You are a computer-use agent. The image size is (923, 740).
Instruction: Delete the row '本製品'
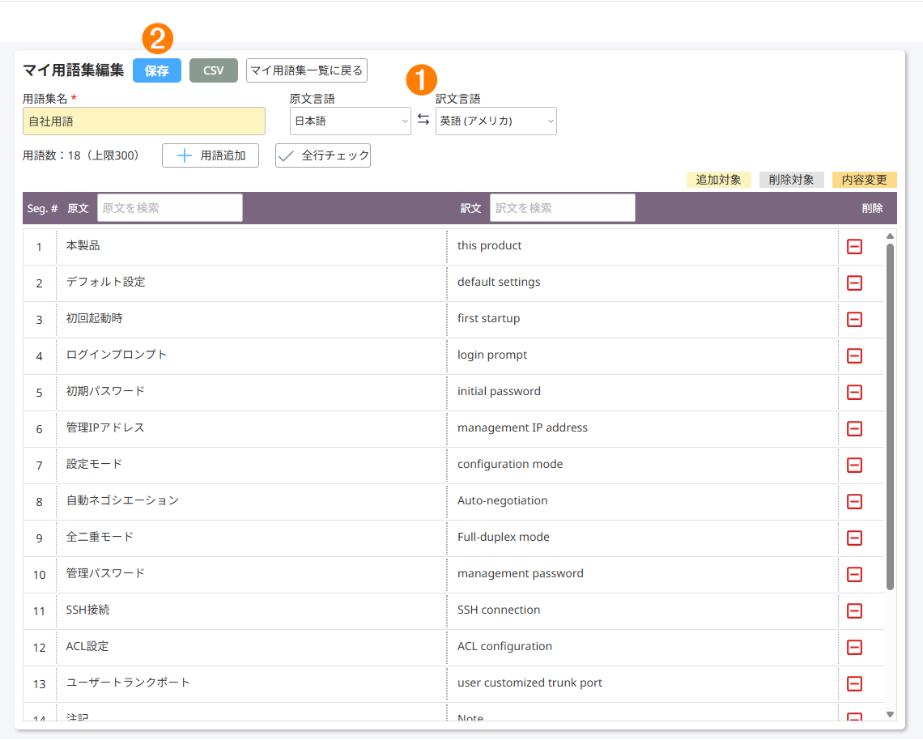click(854, 247)
